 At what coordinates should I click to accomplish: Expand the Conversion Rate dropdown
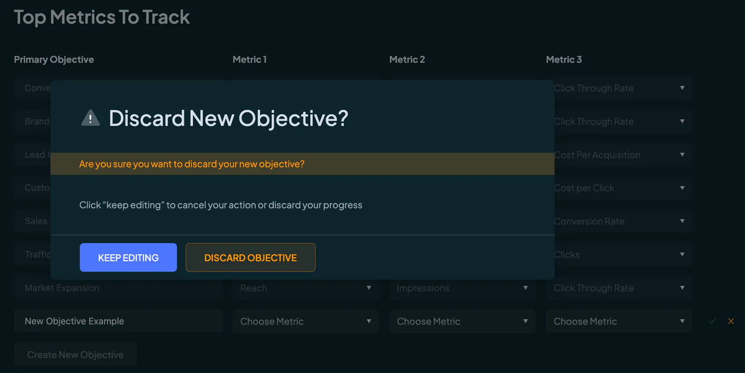623,222
